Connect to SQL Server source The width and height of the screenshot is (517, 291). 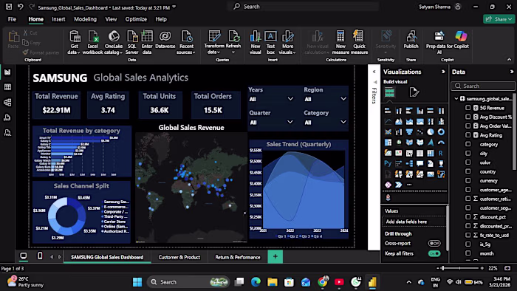(132, 42)
